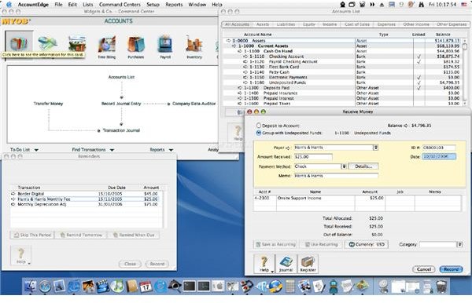
Task: Open the Time Billing command center
Action: tap(106, 47)
